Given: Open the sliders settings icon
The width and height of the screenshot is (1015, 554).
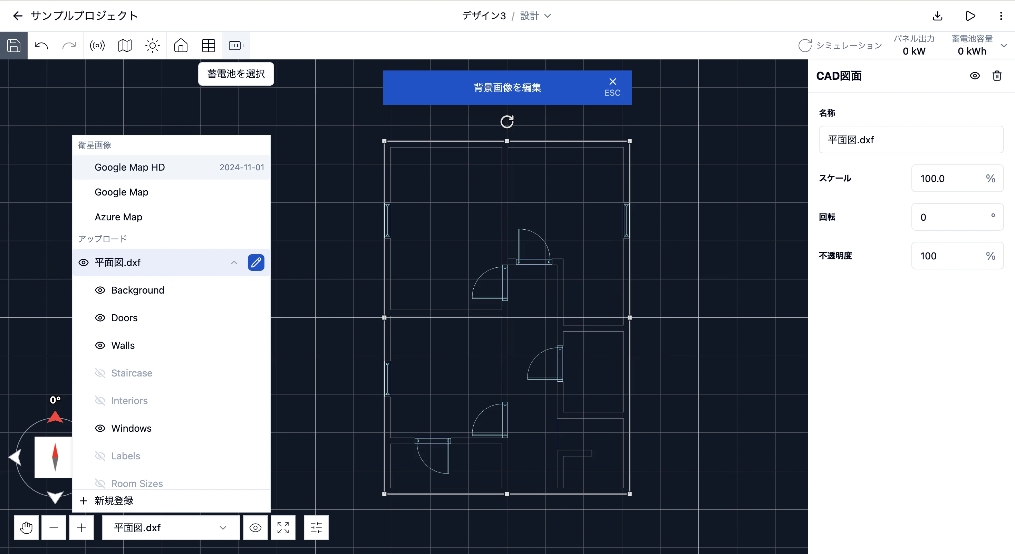Looking at the screenshot, I should (x=316, y=528).
